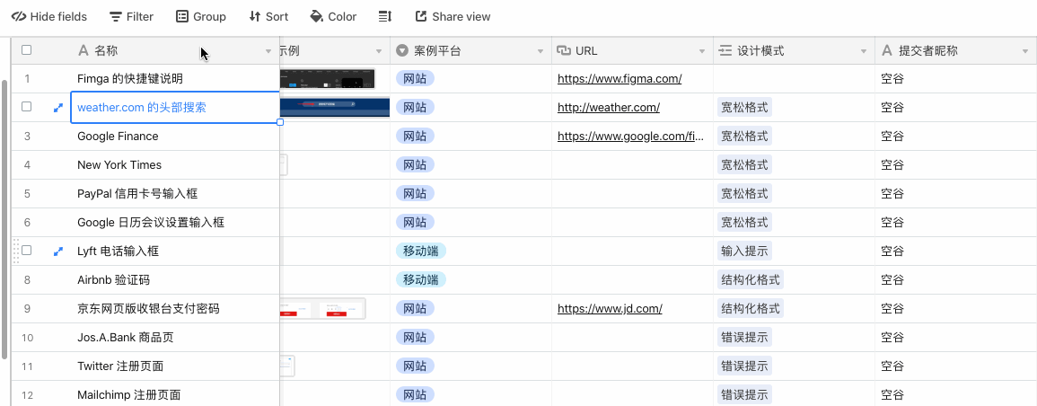
Task: Click the Hide fields button
Action: [49, 16]
